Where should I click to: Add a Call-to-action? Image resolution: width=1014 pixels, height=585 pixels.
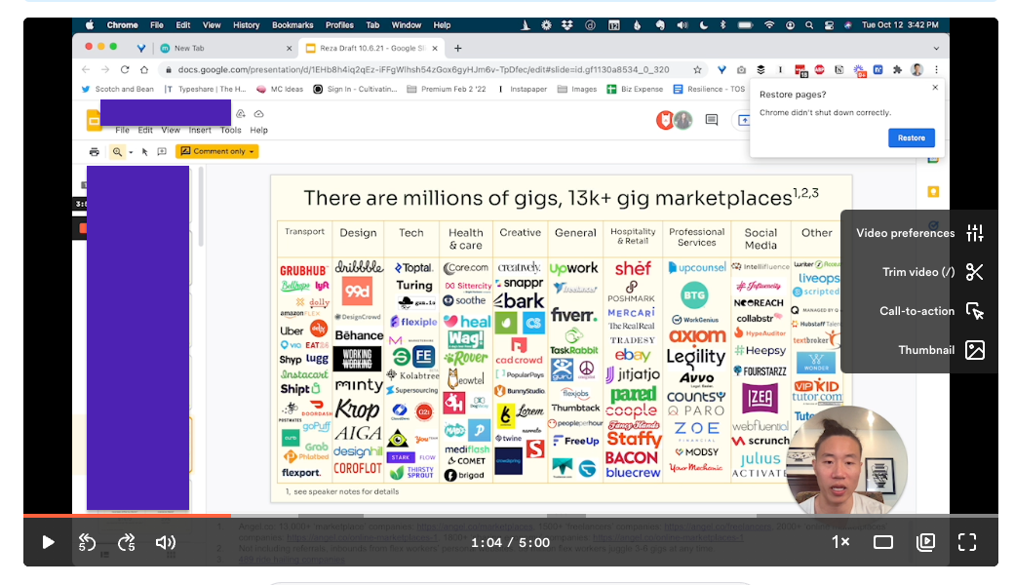[931, 311]
